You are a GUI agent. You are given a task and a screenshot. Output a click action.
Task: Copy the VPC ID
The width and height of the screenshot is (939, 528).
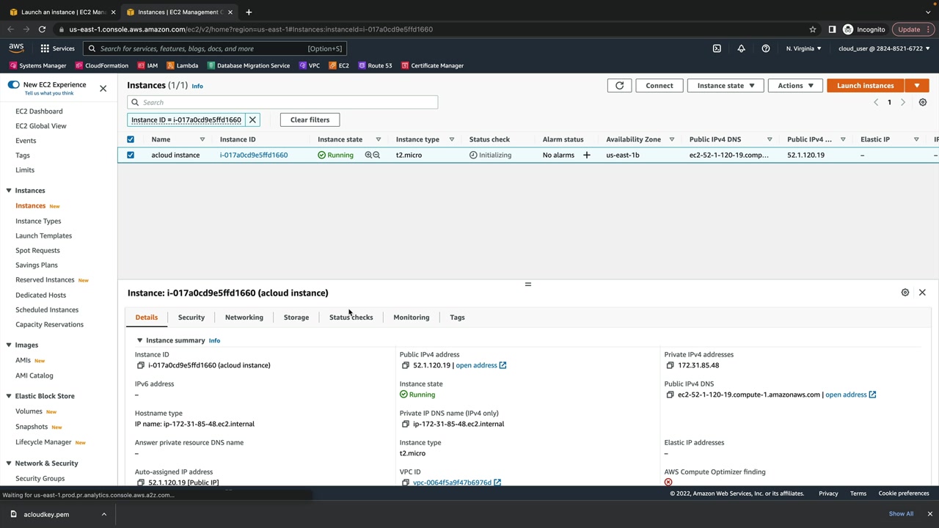[406, 483]
